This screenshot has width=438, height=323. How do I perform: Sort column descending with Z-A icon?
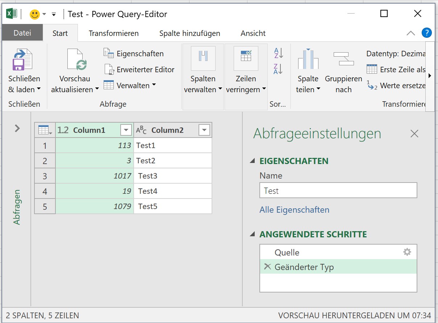pos(278,69)
